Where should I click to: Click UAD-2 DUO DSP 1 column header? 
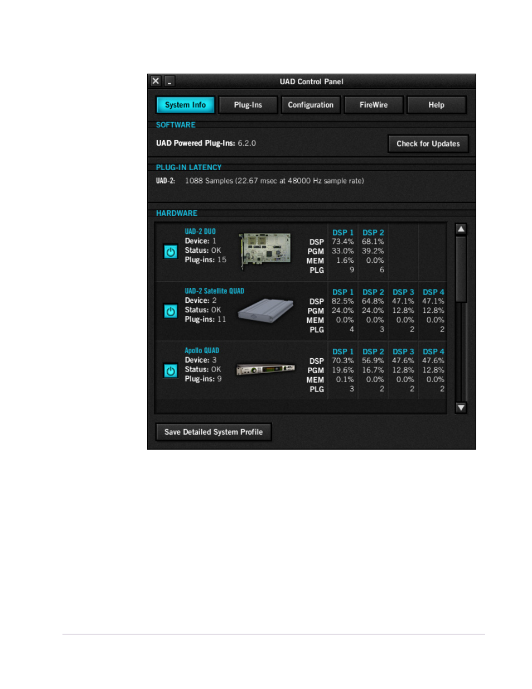tap(343, 233)
